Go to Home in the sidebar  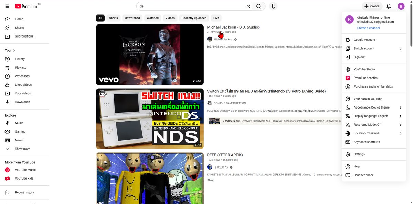[x=24, y=19]
